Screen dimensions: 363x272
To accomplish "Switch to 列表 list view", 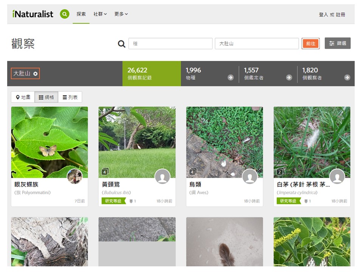I will pos(70,97).
